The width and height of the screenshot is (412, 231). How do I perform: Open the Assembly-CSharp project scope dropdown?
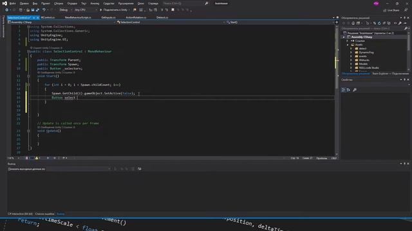click(x=62, y=22)
